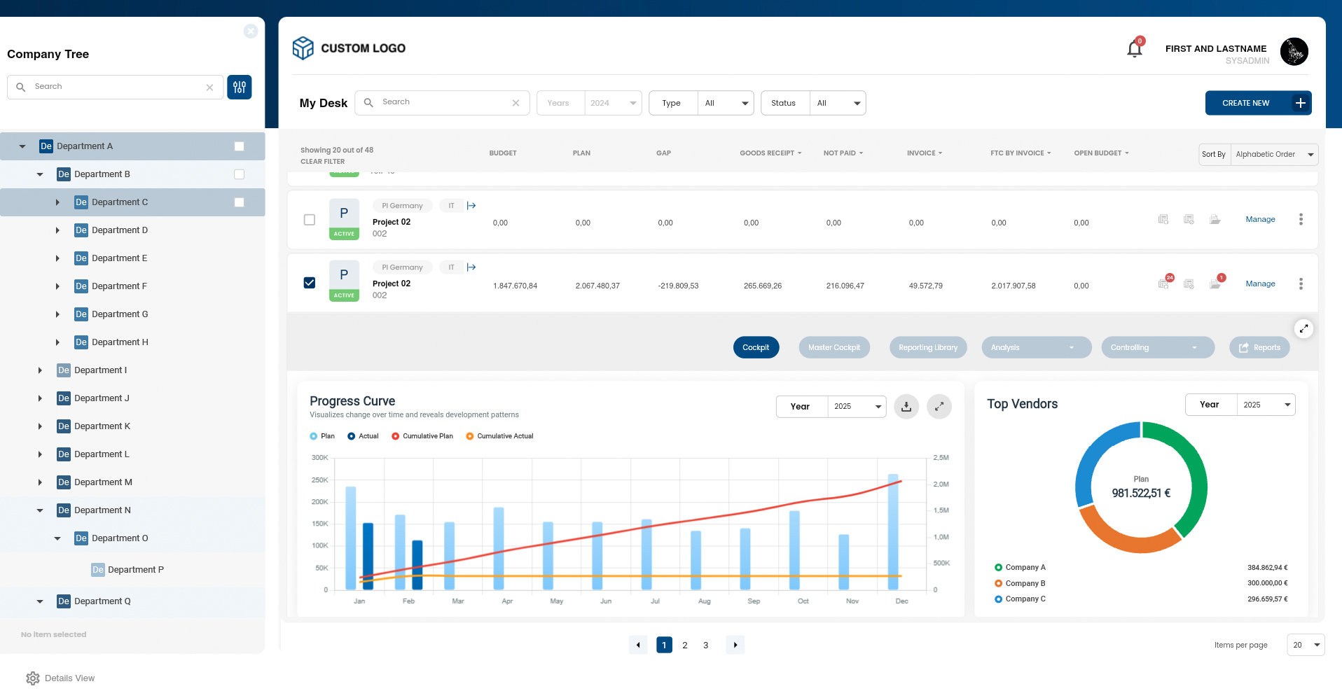Open the Company Tree filter settings icon
1342x698 pixels.
pos(240,88)
